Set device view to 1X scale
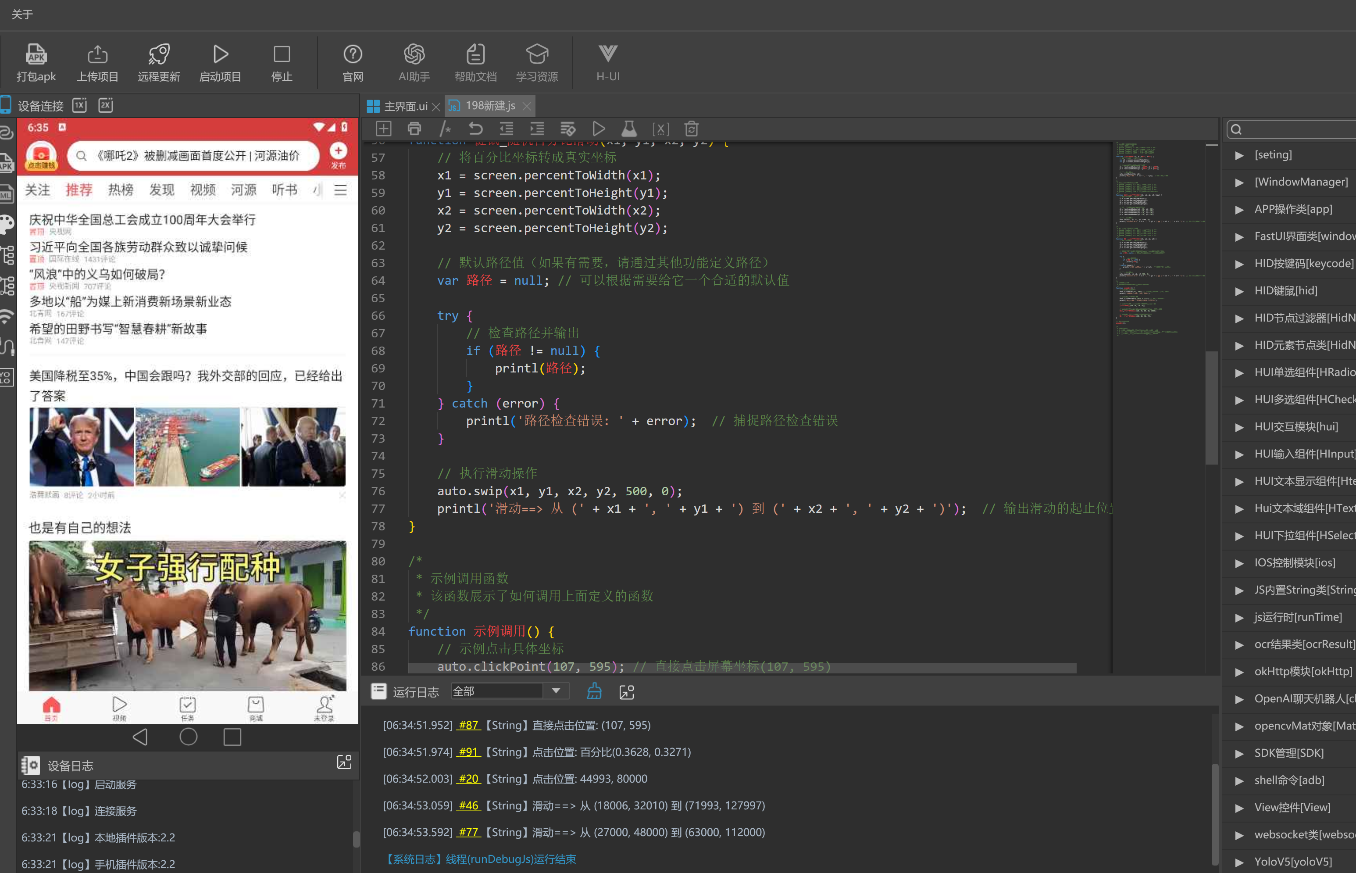The height and width of the screenshot is (873, 1356). point(79,105)
